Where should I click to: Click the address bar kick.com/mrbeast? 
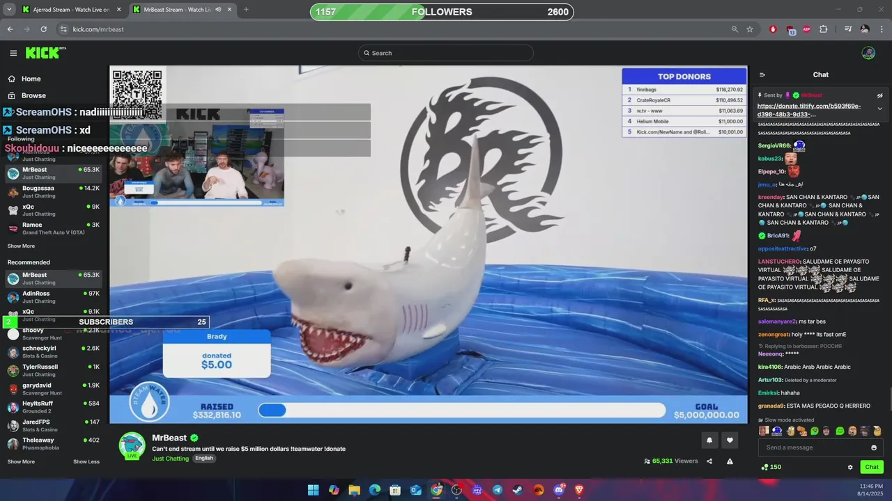(x=98, y=29)
